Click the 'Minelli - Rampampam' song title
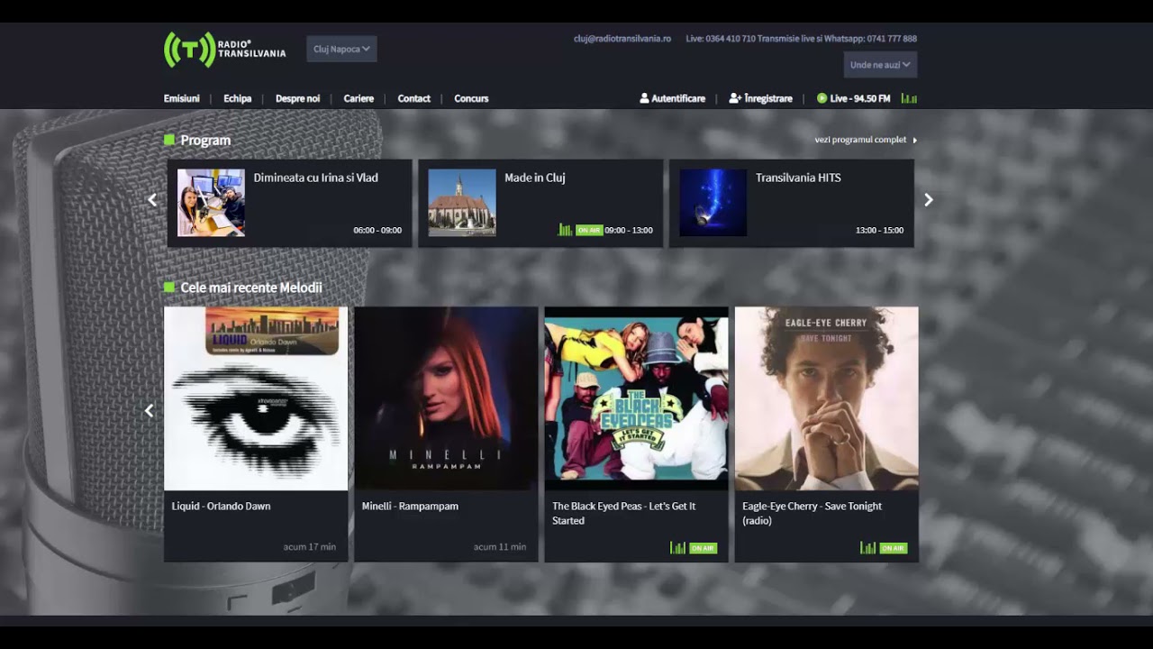 410,506
